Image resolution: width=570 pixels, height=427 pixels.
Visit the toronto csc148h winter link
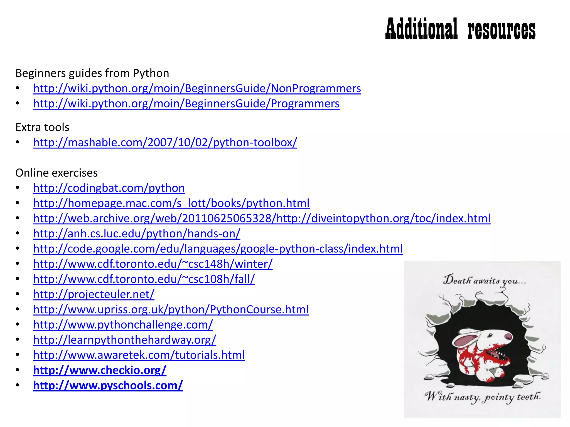point(153,264)
